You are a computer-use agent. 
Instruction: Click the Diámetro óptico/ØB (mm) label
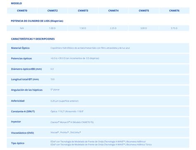(26, 69)
